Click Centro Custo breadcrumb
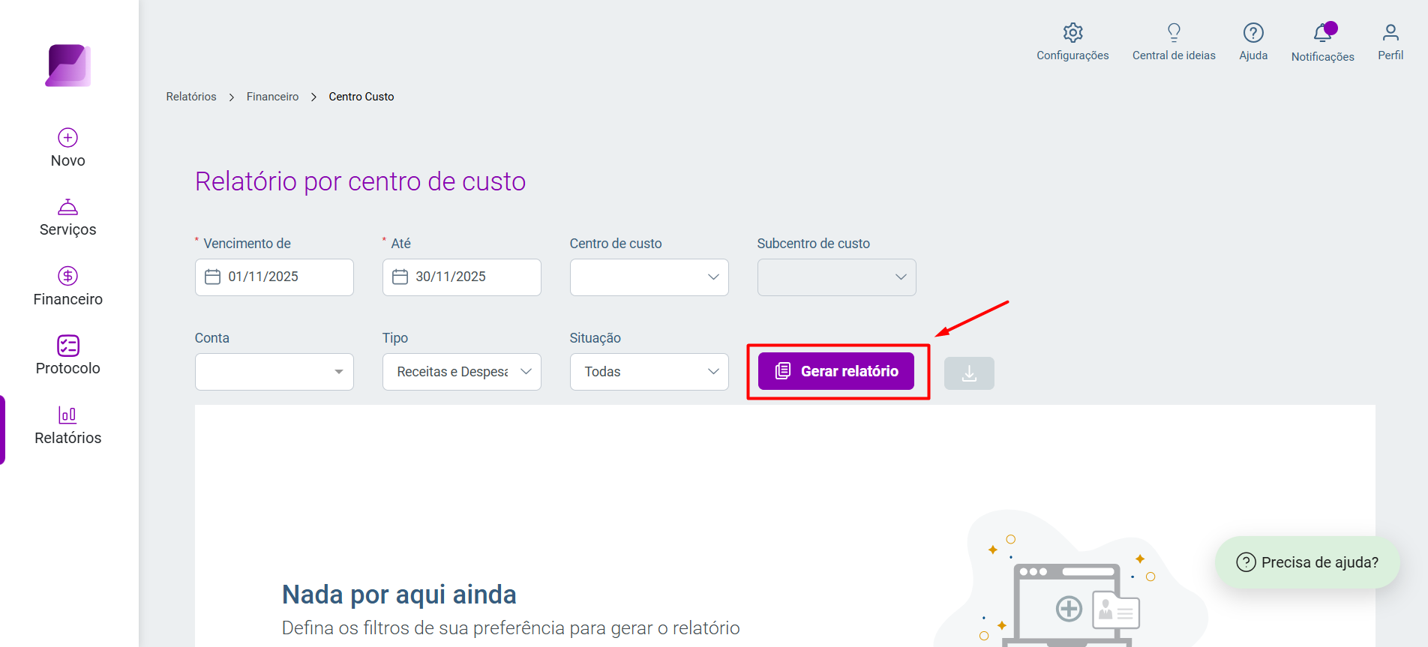The height and width of the screenshot is (647, 1428). point(361,97)
